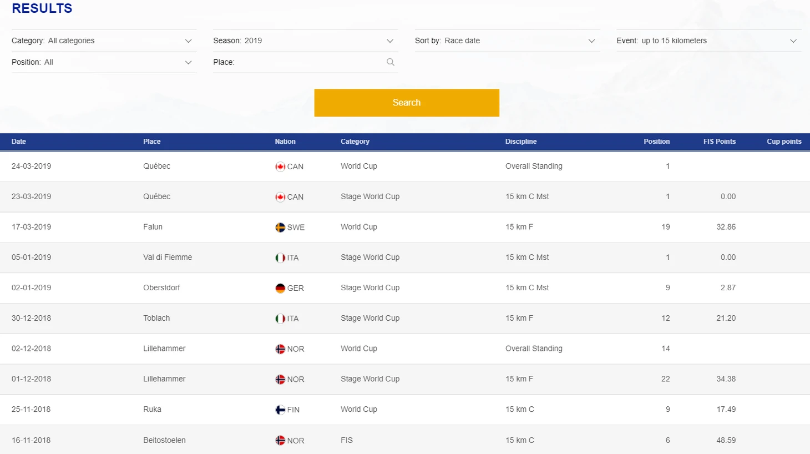The width and height of the screenshot is (810, 454).
Task: Open the Sort by Race date dropdown
Action: 507,41
